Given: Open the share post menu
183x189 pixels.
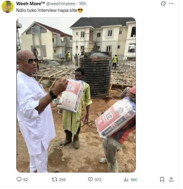Looking at the screenshot, I should pyautogui.click(x=171, y=180).
